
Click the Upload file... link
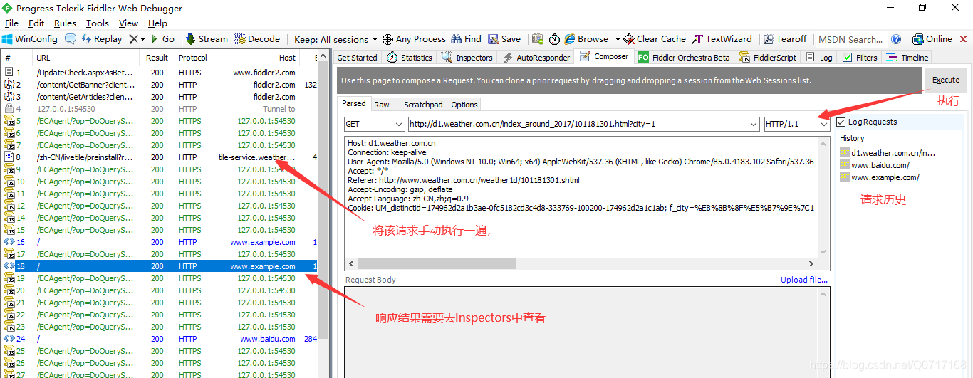coord(804,280)
